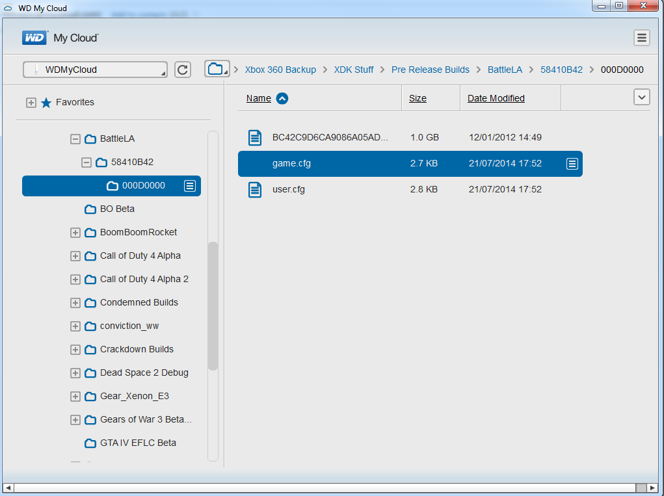Expand the Condemned Builds folder
Screen dimensions: 664x496
[x=75, y=303]
